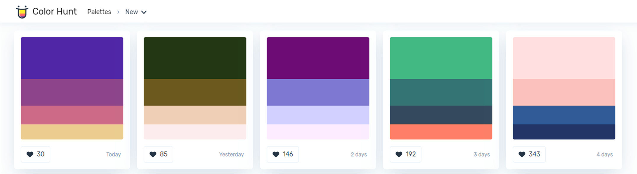Click the heart icon beside 192 likes
This screenshot has width=637, height=174.
399,154
